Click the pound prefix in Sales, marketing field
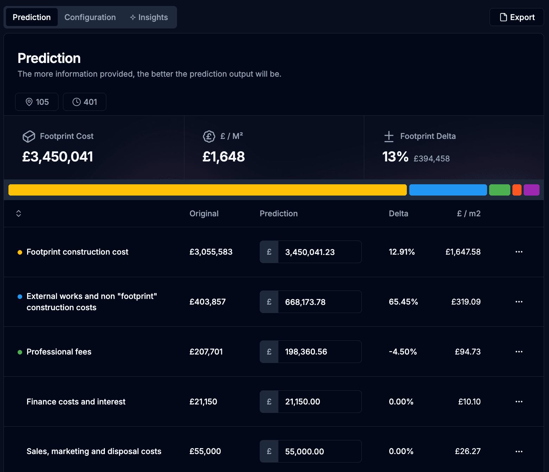 269,451
